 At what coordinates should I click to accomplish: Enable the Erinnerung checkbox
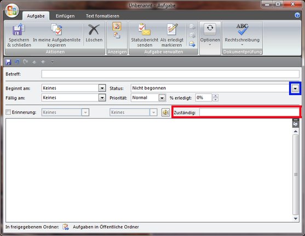(x=8, y=112)
